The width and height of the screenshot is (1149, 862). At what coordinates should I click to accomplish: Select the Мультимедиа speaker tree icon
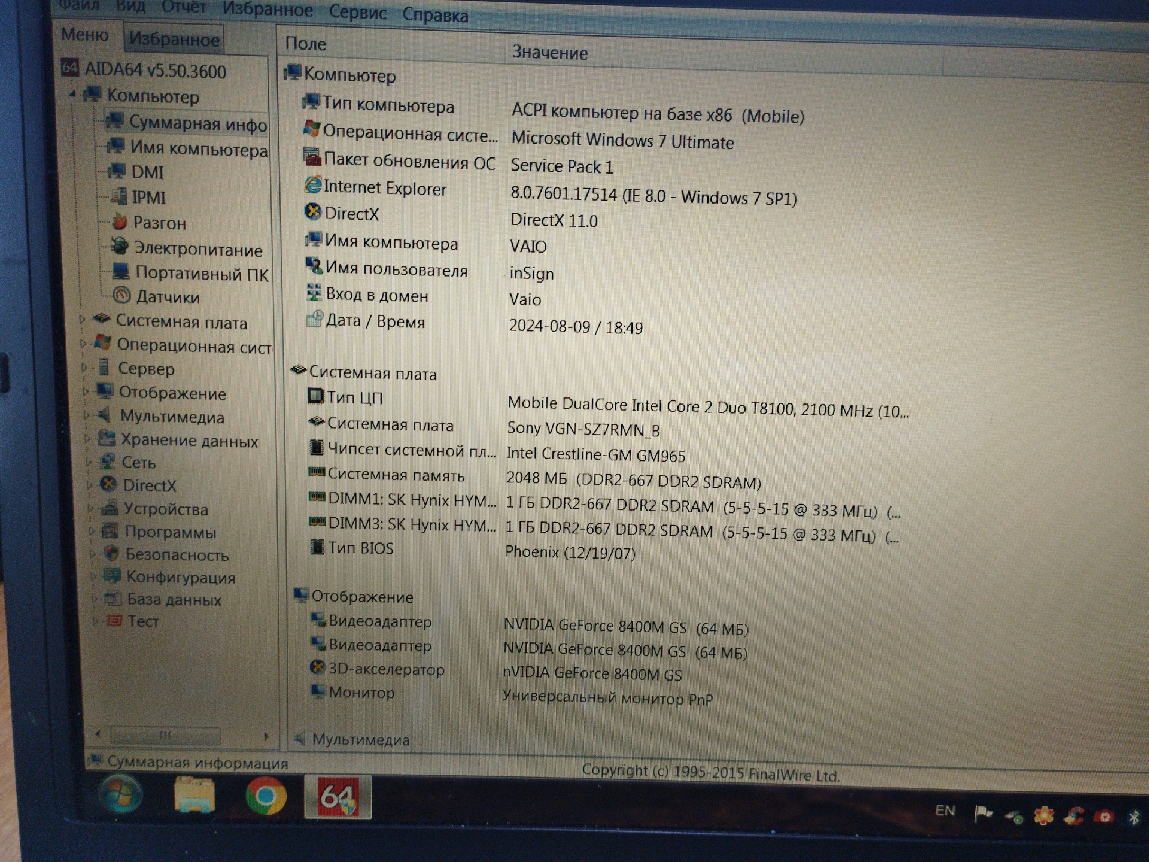105,414
